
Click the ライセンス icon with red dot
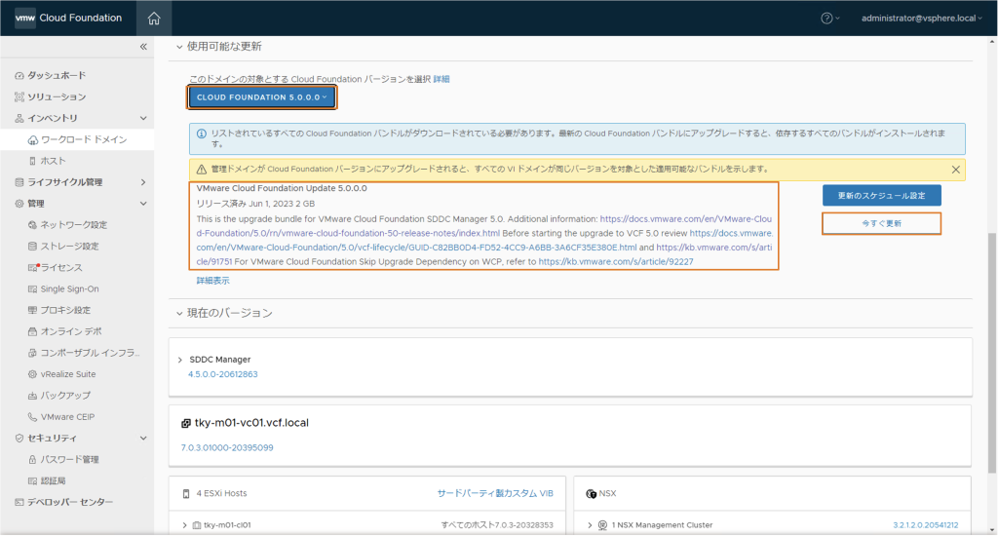(33, 267)
